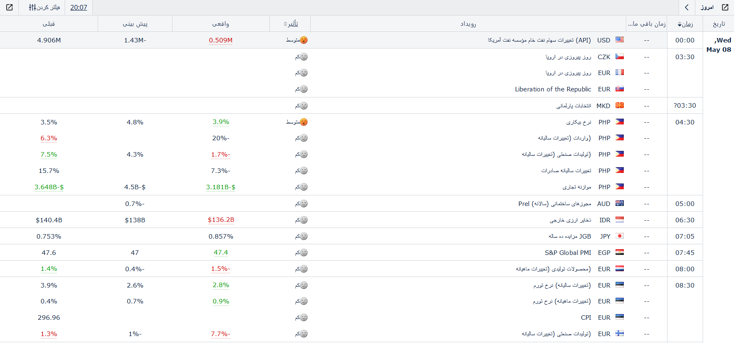Click the actual value 47.4
The image size is (737, 343).
pos(221,252)
